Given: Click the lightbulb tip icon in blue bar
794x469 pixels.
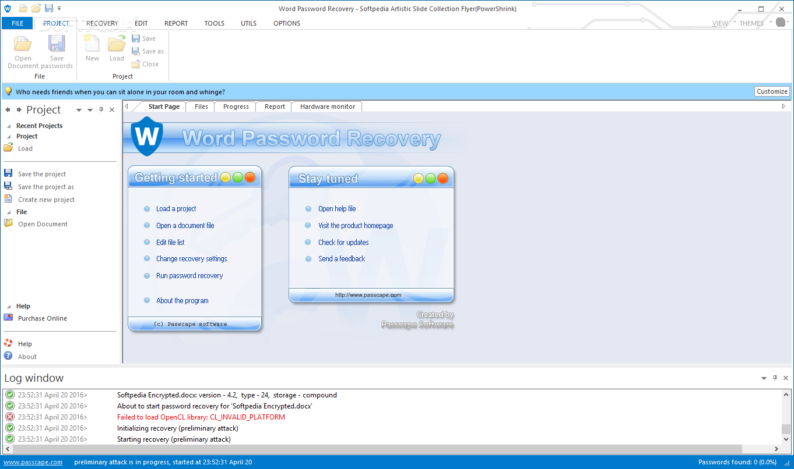Looking at the screenshot, I should [8, 91].
